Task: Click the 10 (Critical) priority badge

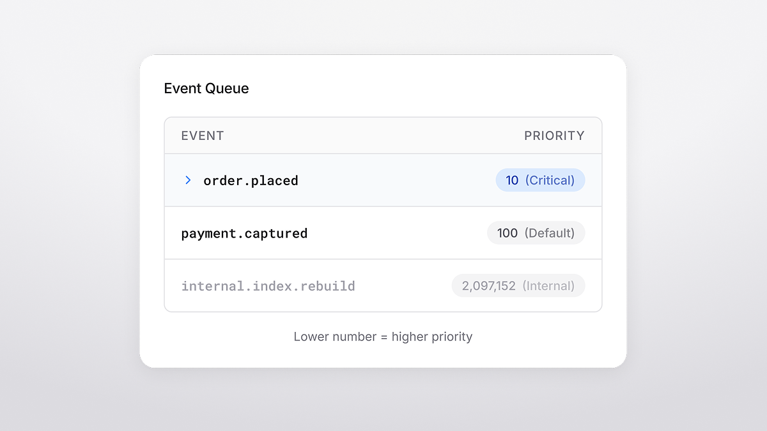Action: 540,180
